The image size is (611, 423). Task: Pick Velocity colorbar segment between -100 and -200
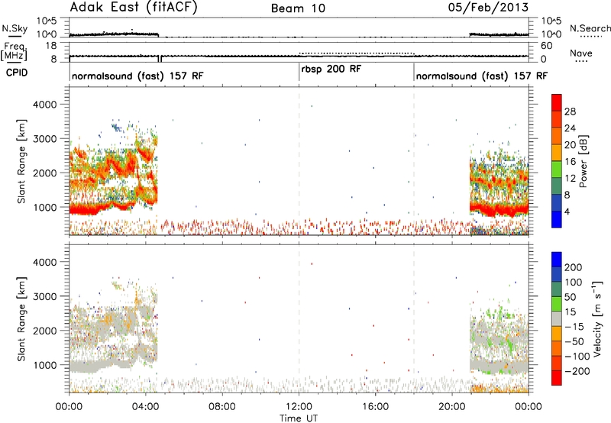click(x=557, y=363)
